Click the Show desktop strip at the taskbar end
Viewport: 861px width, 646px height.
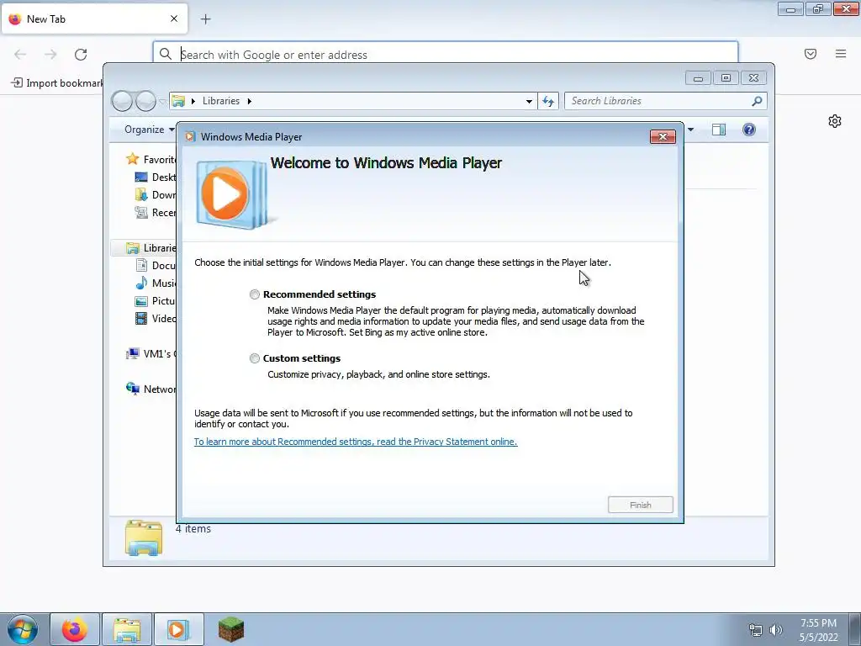[x=856, y=629]
